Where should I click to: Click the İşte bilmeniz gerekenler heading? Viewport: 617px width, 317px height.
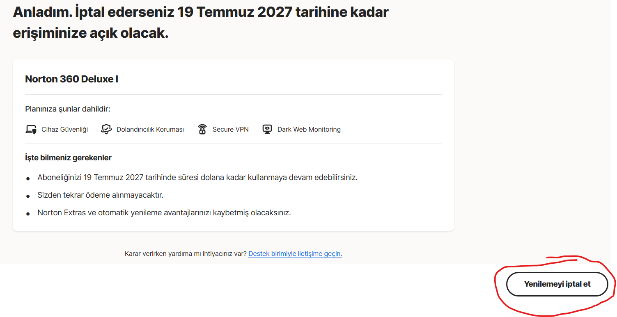pyautogui.click(x=69, y=157)
